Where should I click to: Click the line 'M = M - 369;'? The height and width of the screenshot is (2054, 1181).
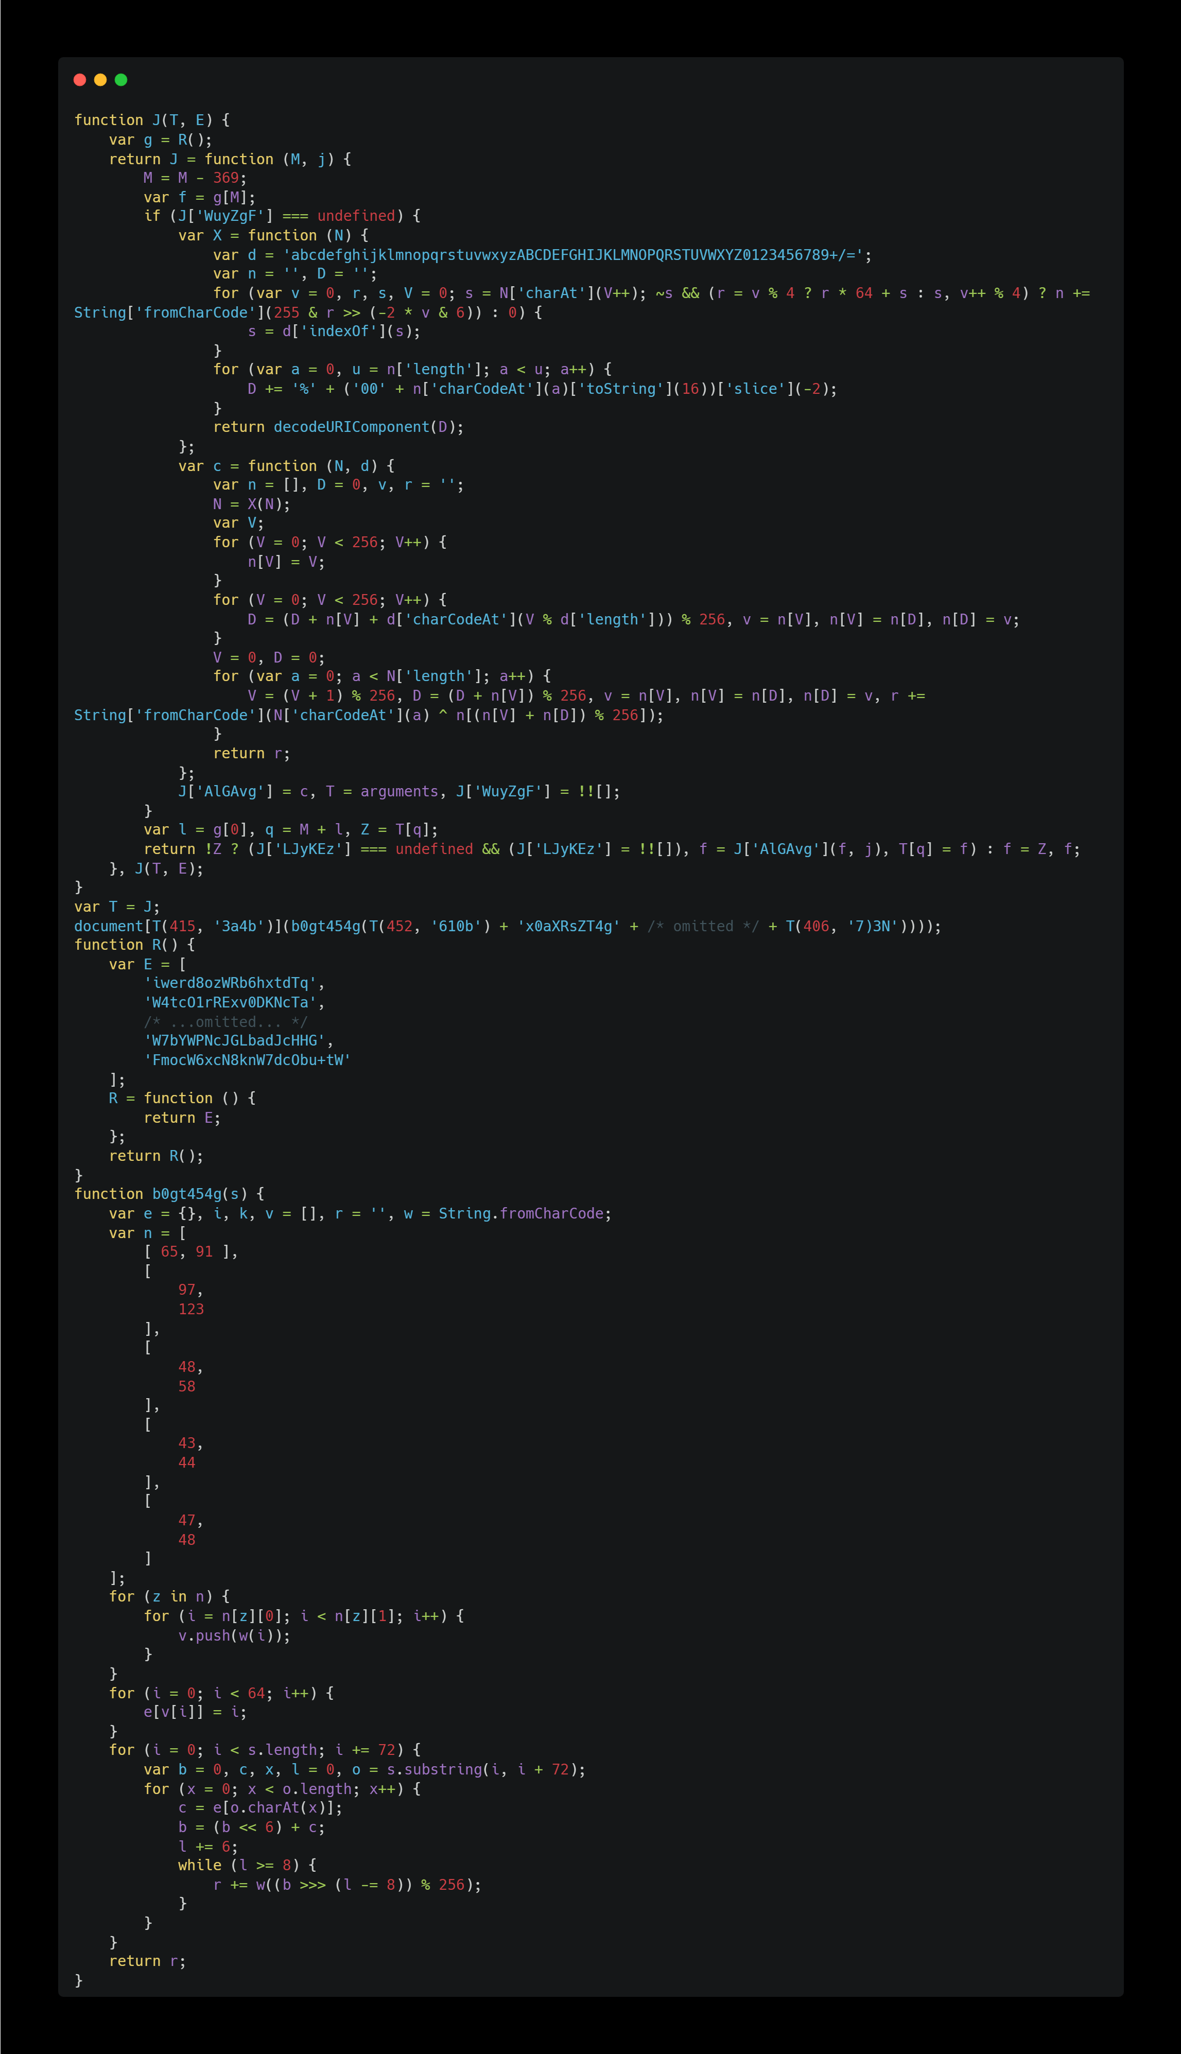pyautogui.click(x=196, y=178)
